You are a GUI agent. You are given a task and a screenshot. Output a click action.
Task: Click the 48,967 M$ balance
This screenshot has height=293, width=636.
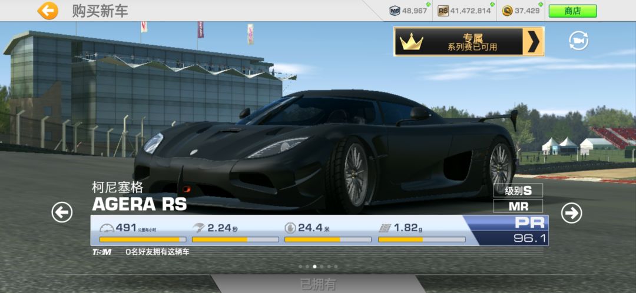coord(415,11)
